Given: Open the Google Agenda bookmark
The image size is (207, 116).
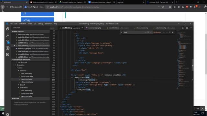Looking at the screenshot, I should pos(34,7).
